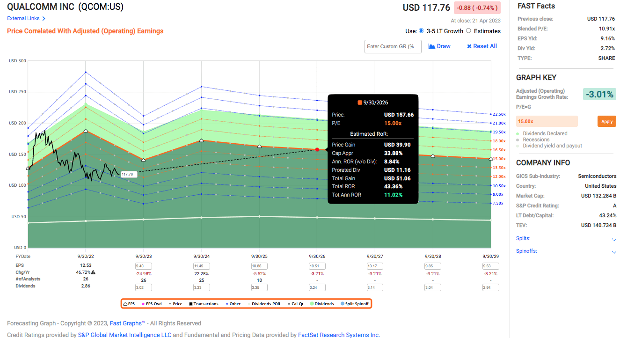Viewport: 620px width, 338px height.
Task: Expand the Spinoffs section chevron
Action: [x=614, y=252]
